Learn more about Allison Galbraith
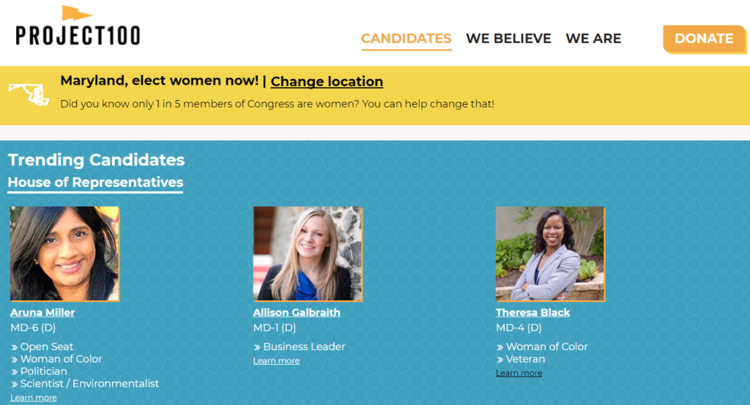750x405 pixels. point(276,361)
